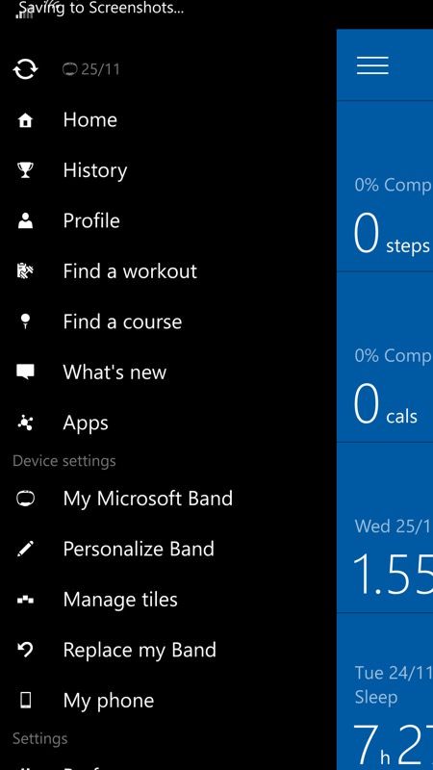
Task: Select the Apps connected-dots icon
Action: coord(25,423)
